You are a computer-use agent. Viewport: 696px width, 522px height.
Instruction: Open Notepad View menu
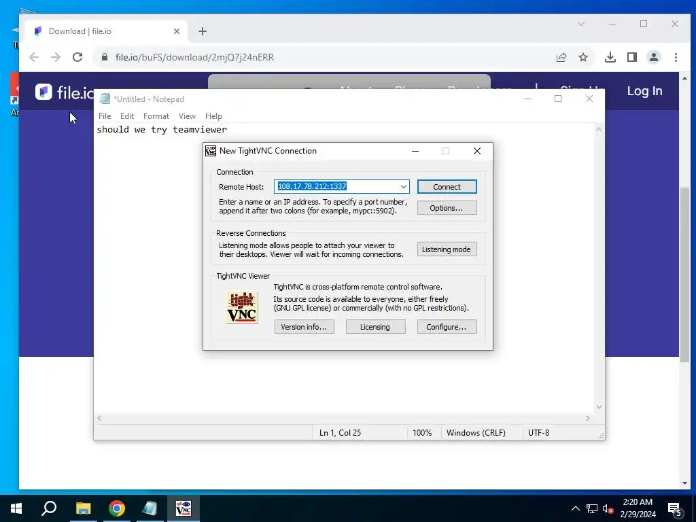[187, 116]
